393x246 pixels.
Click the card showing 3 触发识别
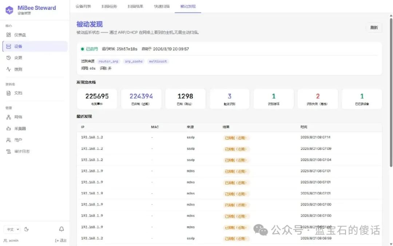point(229,99)
